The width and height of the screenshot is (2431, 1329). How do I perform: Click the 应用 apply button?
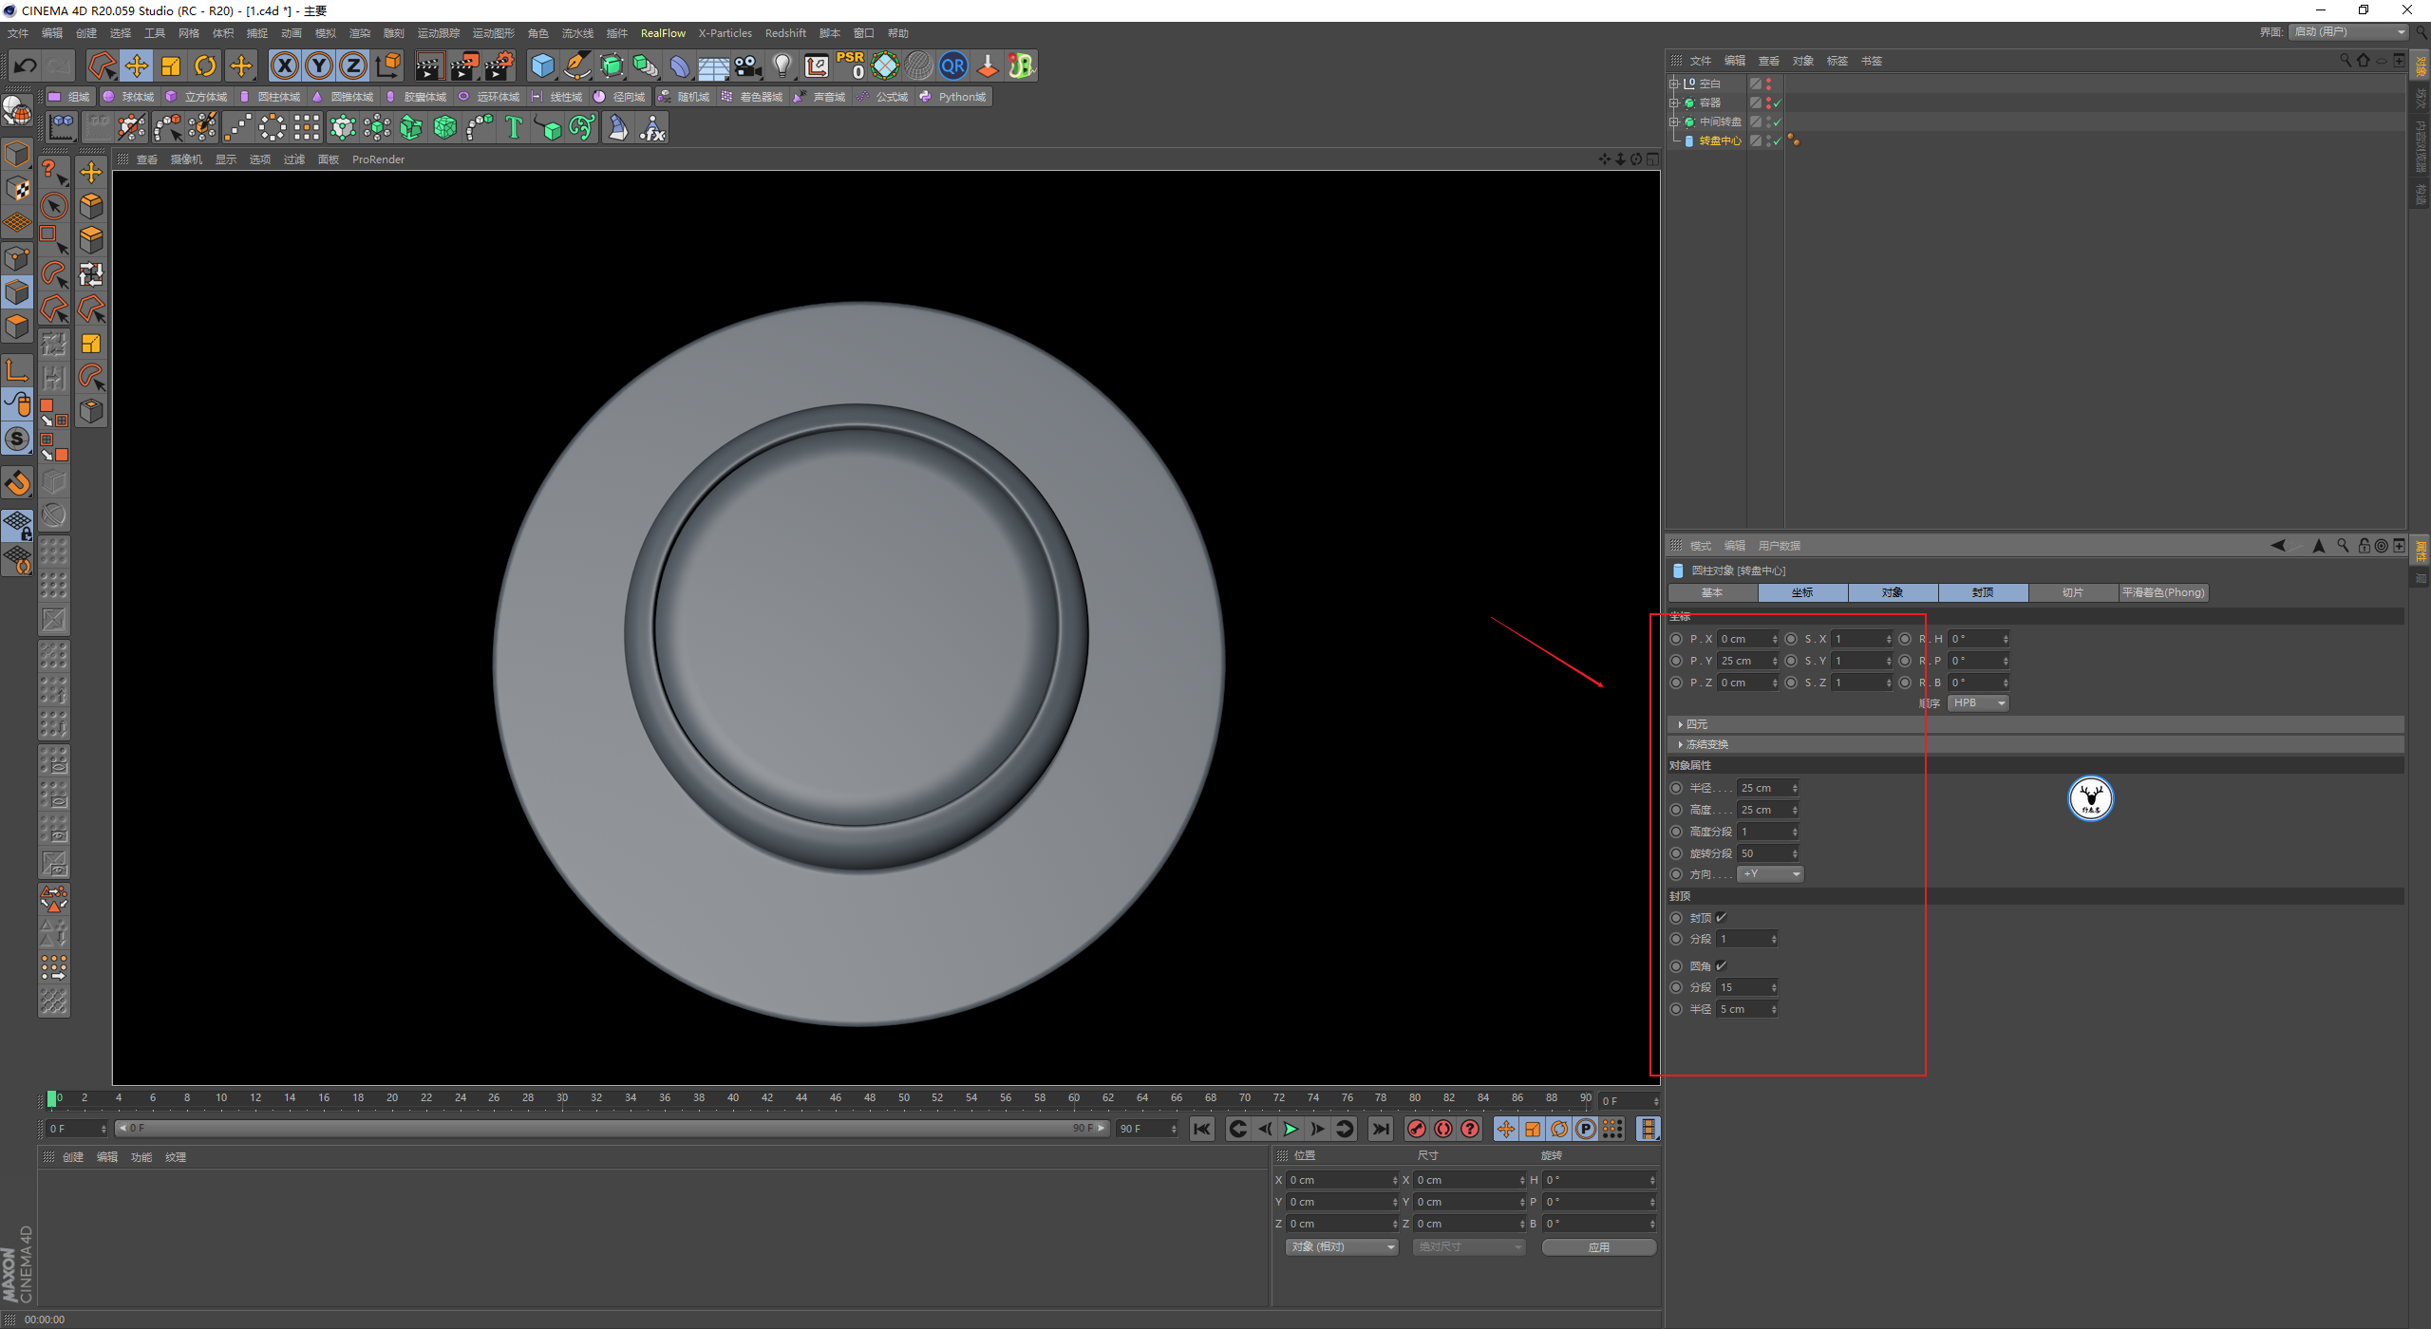point(1599,1246)
